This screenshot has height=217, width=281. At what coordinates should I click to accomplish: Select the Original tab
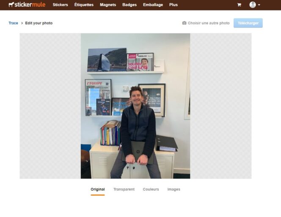pyautogui.click(x=98, y=189)
